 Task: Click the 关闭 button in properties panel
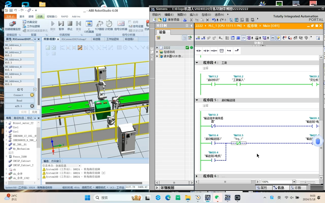click(x=35, y=112)
